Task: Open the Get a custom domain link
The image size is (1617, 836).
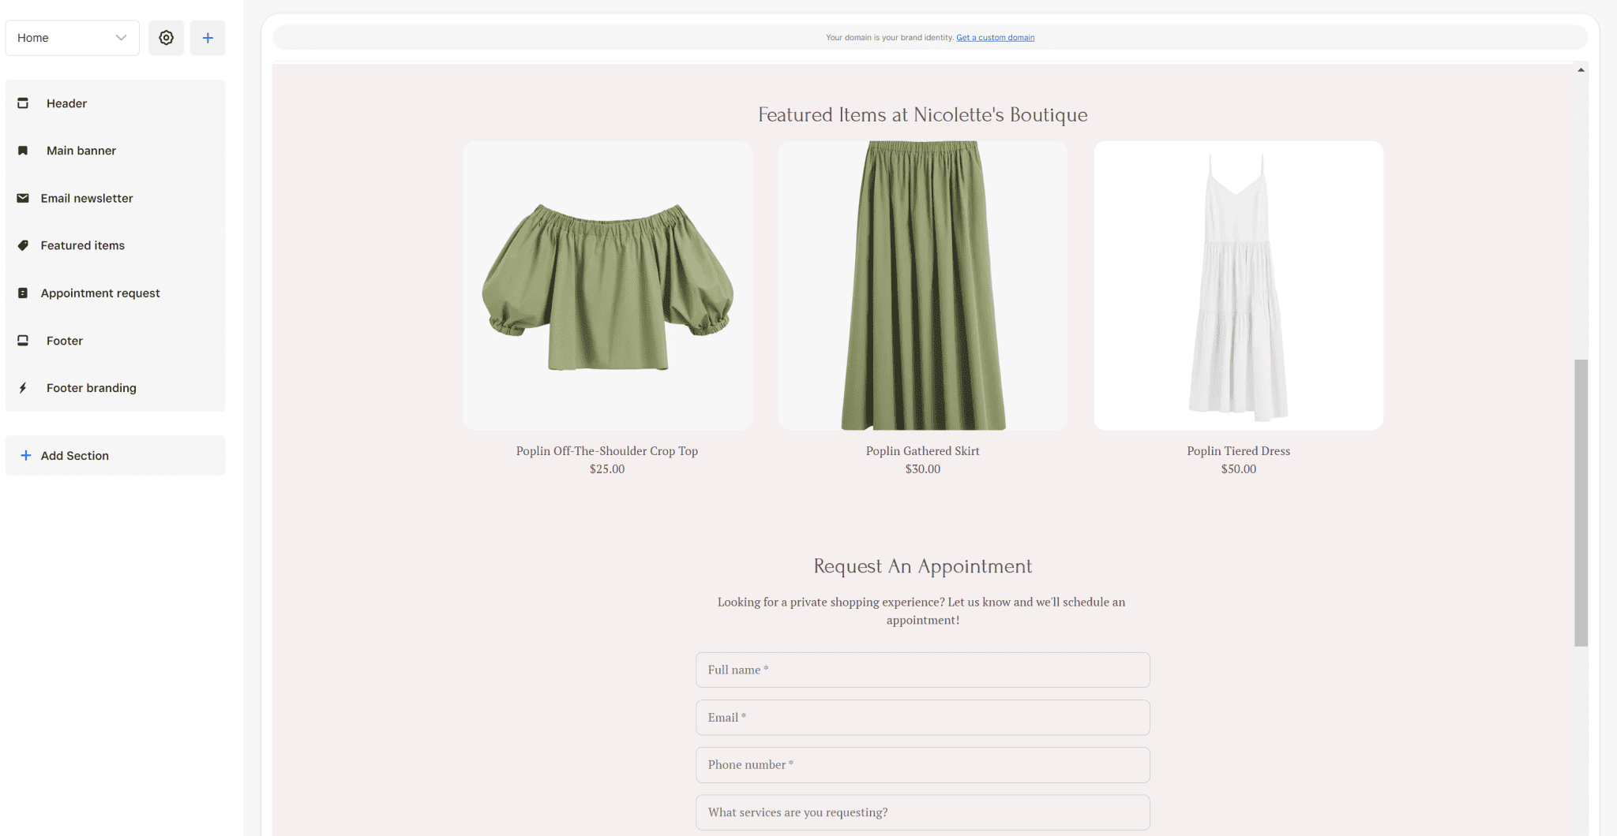Action: click(995, 38)
